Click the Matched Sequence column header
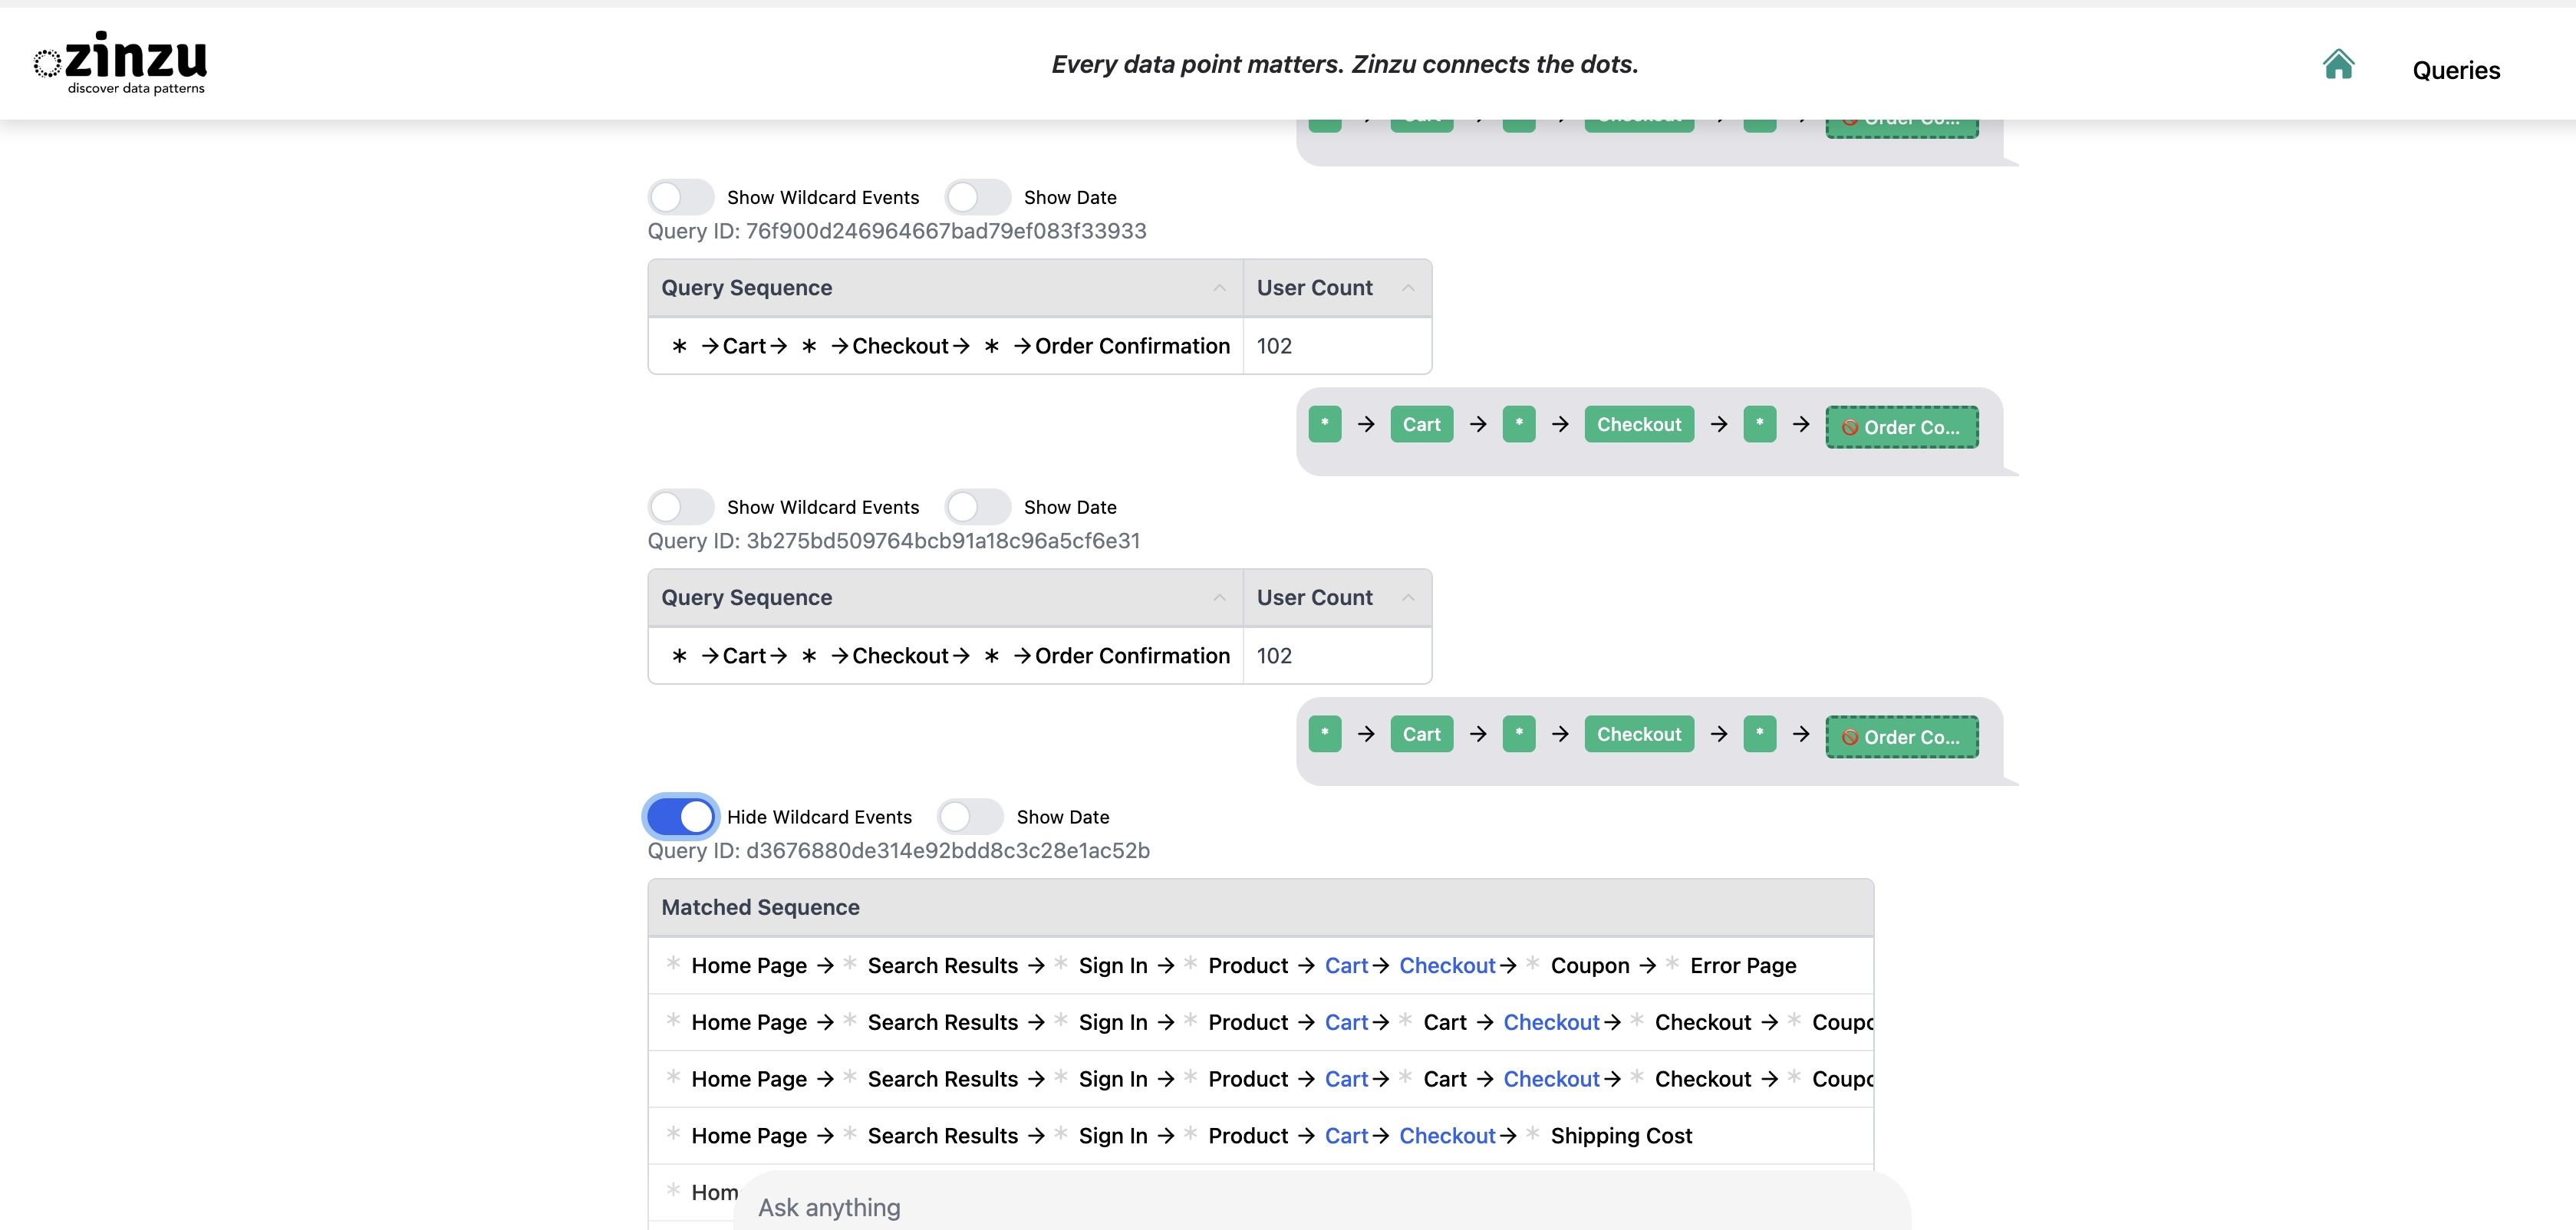Screen dimensions: 2576x1230 760,907
